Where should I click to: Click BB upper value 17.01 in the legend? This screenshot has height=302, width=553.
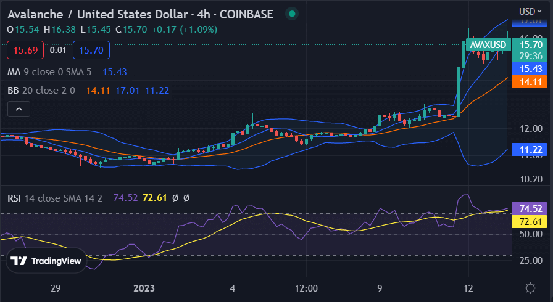(127, 91)
